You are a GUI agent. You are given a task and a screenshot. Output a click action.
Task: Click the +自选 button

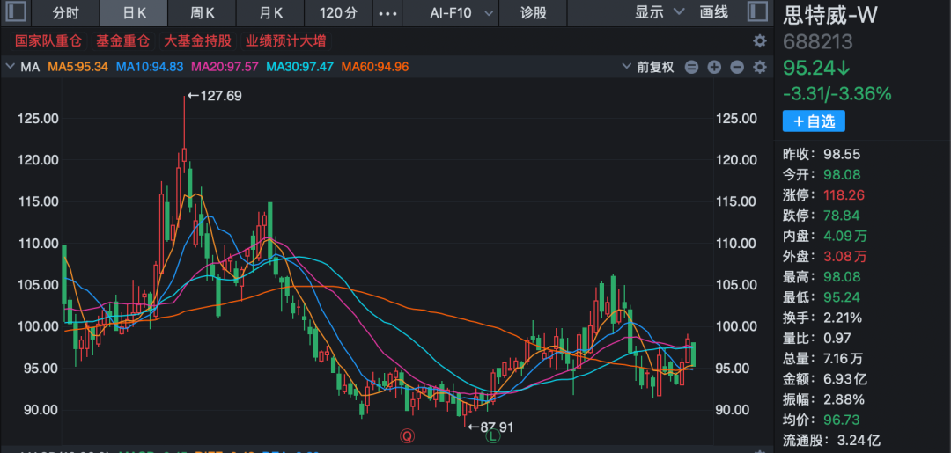(x=813, y=121)
